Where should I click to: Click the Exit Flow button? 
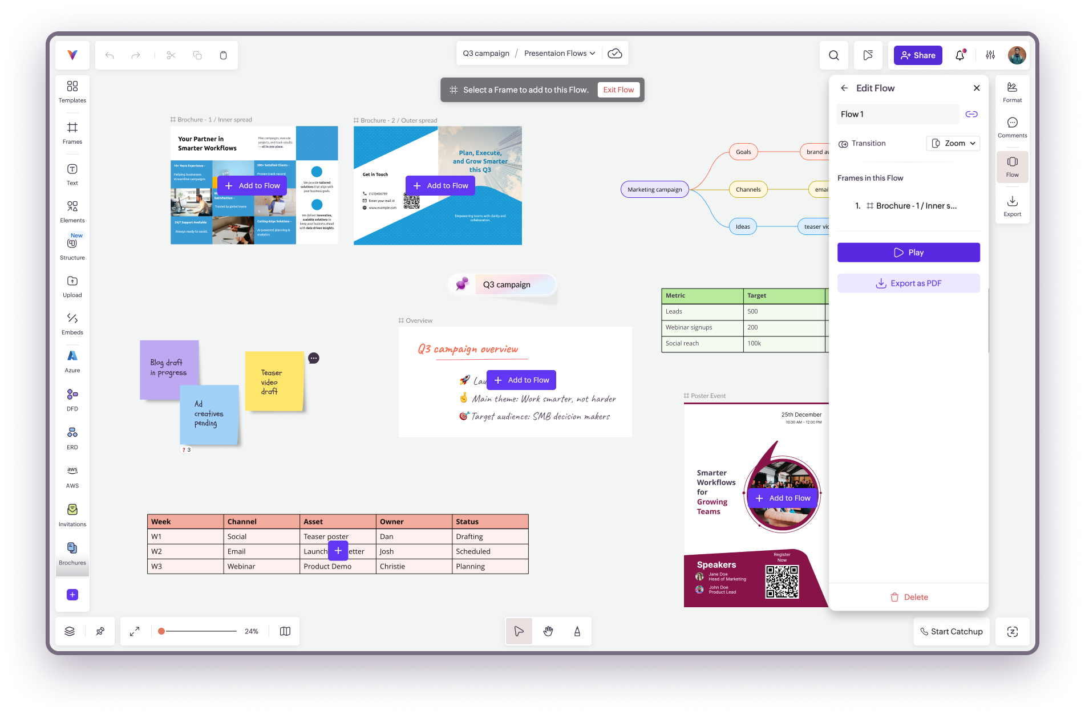click(618, 90)
